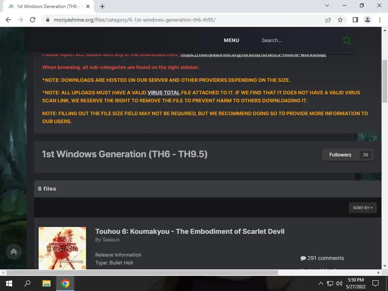Image resolution: width=388 pixels, height=291 pixels.
Task: Click the comments speech bubble icon
Action: [303, 258]
